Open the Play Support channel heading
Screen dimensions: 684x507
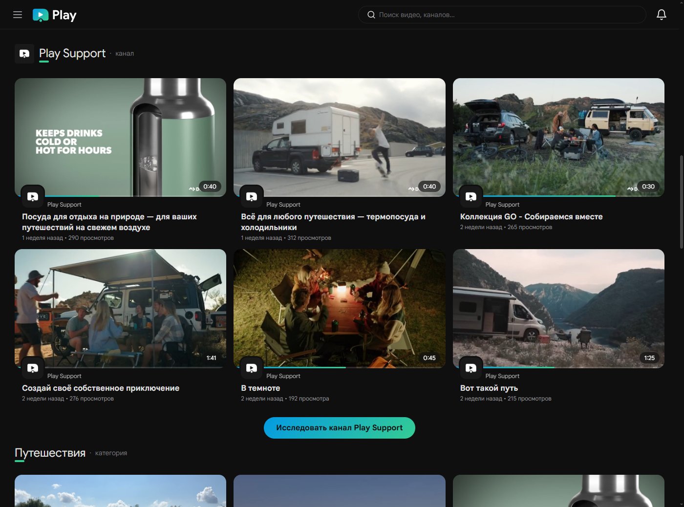click(x=72, y=53)
